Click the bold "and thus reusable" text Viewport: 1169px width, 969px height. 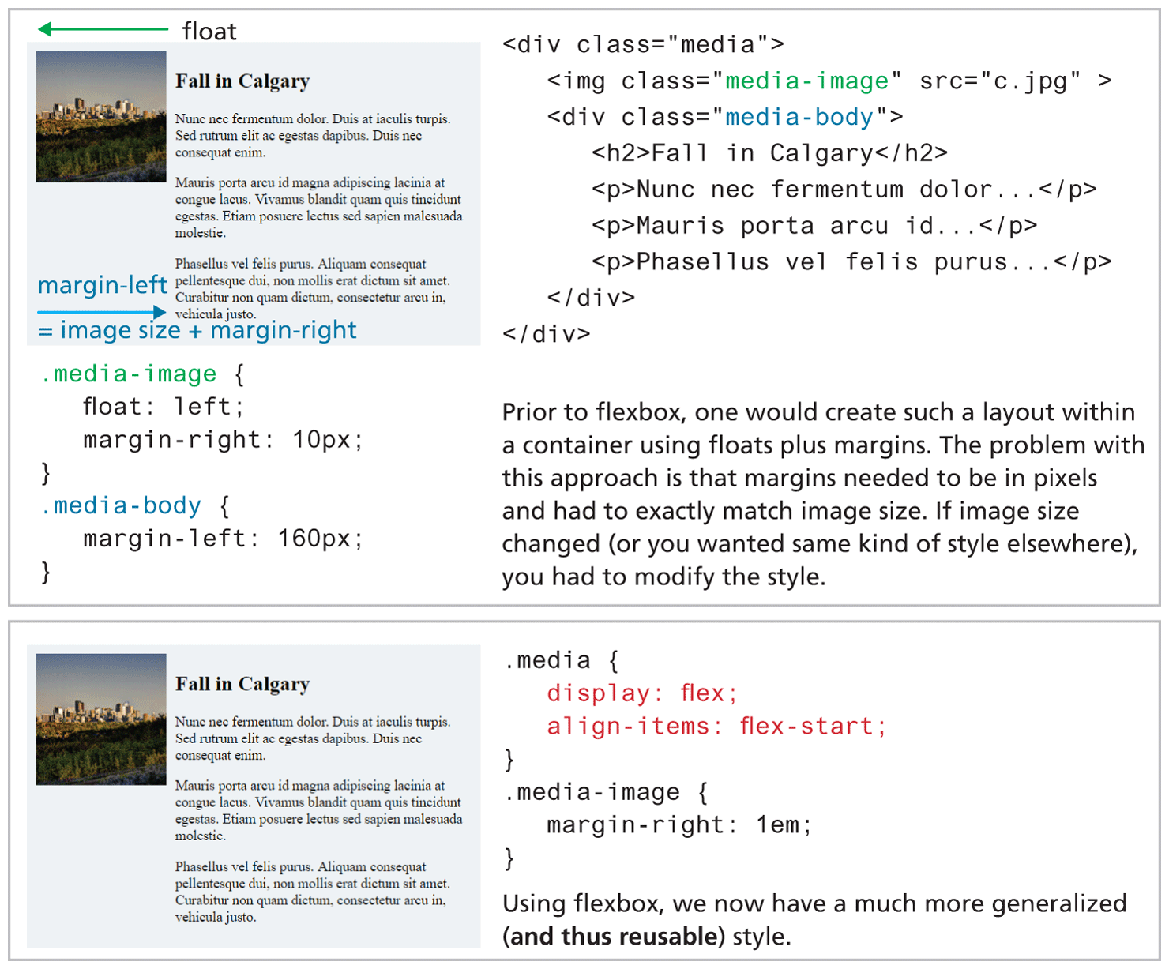614,937
